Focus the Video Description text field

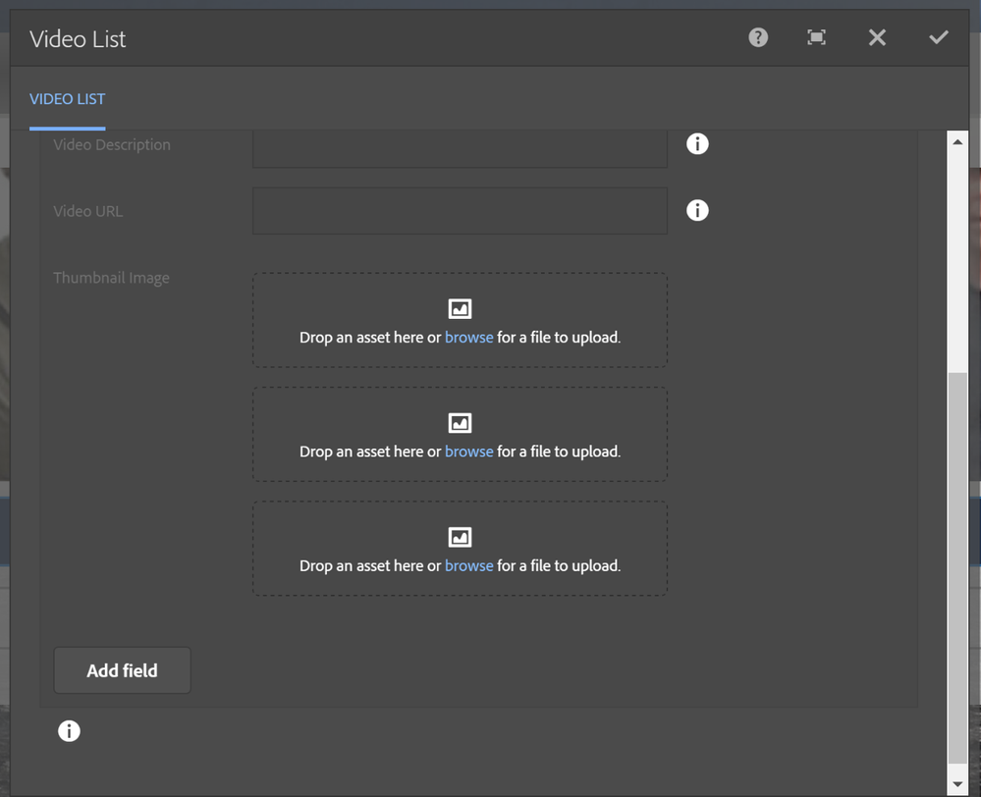[x=460, y=147]
